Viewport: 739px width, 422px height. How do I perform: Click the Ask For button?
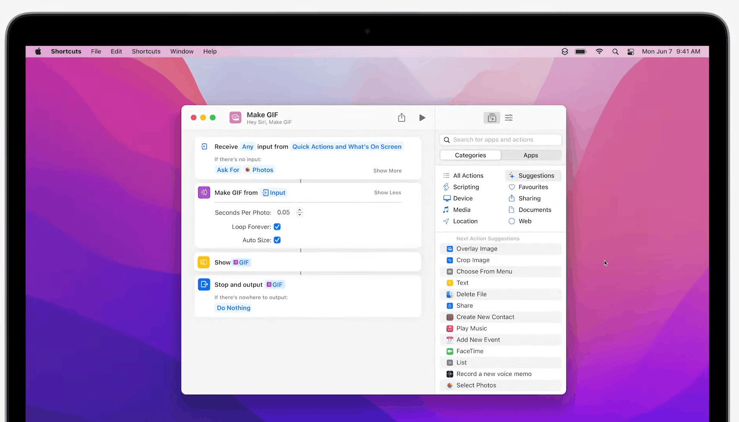tap(228, 170)
